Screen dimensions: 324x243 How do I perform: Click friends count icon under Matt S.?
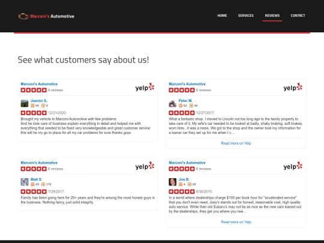[32, 184]
